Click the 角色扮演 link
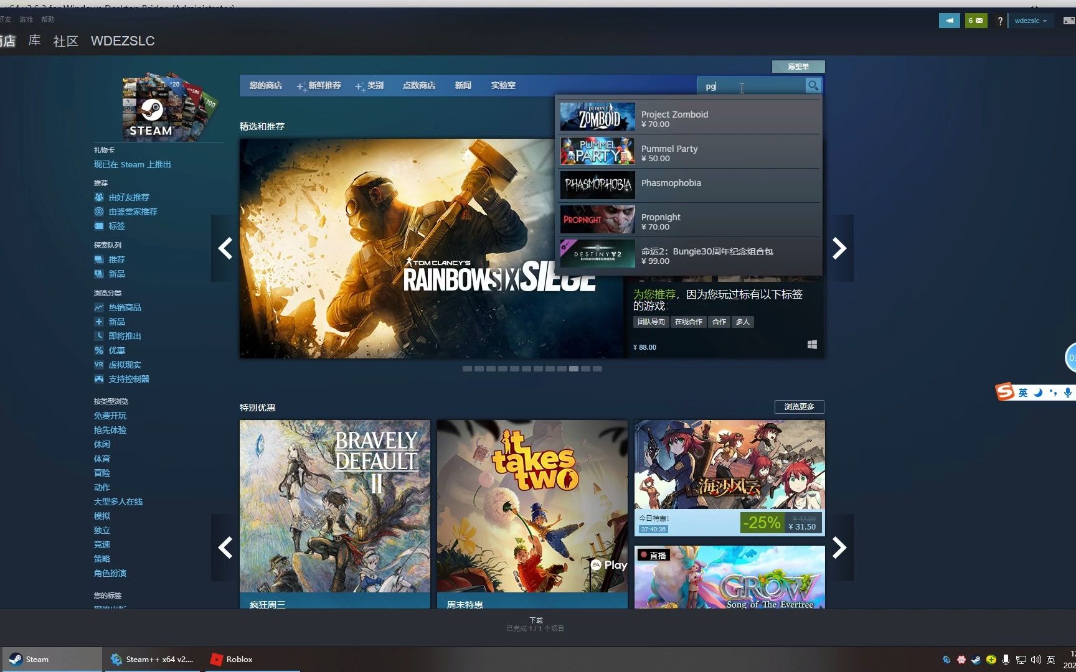Image resolution: width=1076 pixels, height=672 pixels. click(110, 573)
